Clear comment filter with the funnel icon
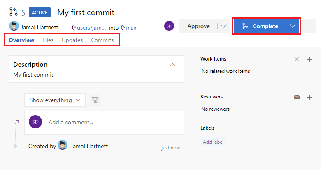 point(95,100)
